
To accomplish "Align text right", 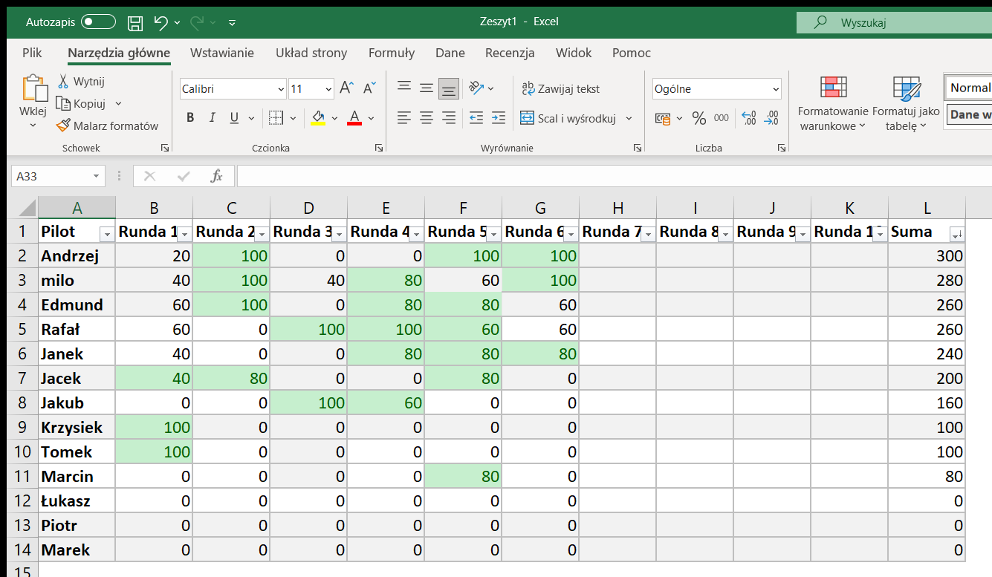I will [x=449, y=117].
